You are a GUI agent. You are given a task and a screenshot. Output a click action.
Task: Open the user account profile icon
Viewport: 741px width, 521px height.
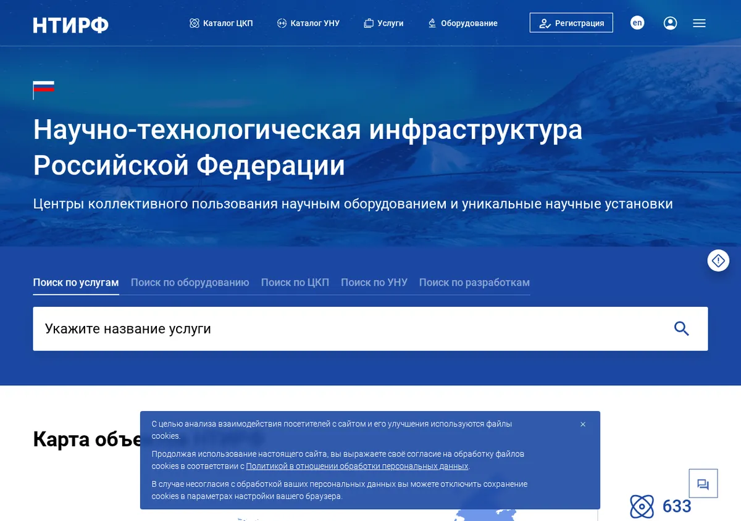[x=670, y=23]
